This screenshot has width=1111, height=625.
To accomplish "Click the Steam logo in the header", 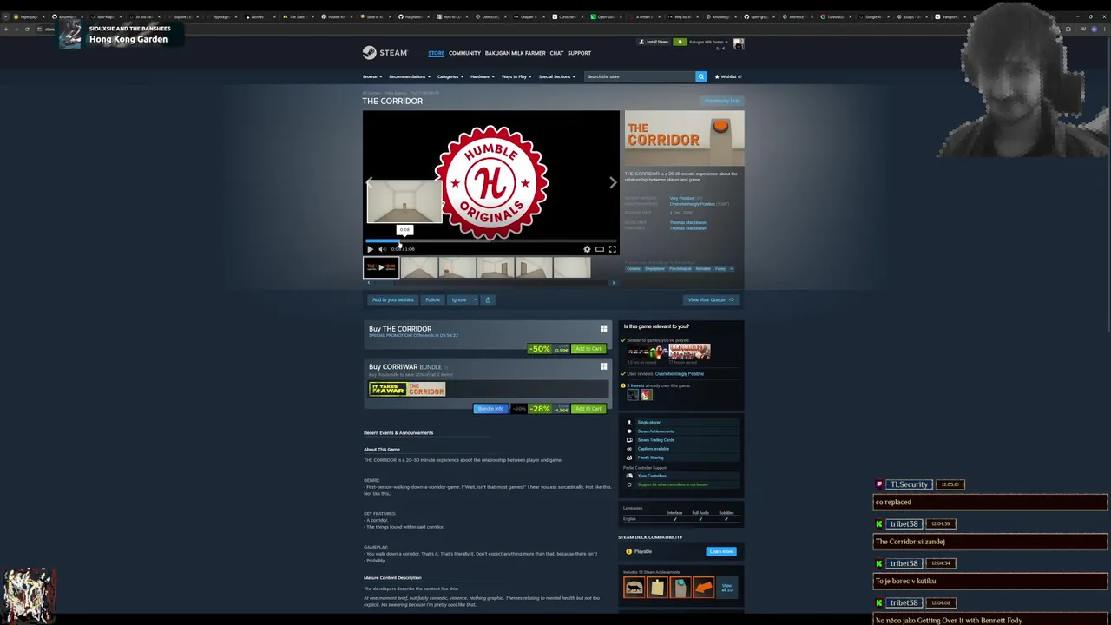I will coord(385,53).
